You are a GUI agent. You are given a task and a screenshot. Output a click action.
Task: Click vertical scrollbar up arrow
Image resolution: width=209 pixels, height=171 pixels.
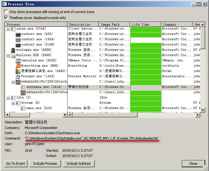coord(203,25)
